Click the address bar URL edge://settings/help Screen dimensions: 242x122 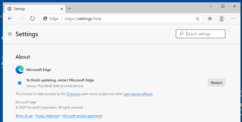(x=83, y=19)
